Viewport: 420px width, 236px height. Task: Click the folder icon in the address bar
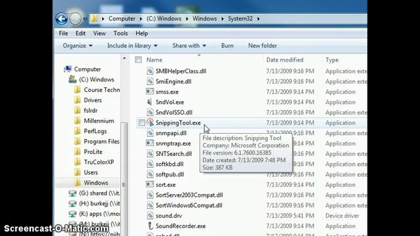pos(94,18)
